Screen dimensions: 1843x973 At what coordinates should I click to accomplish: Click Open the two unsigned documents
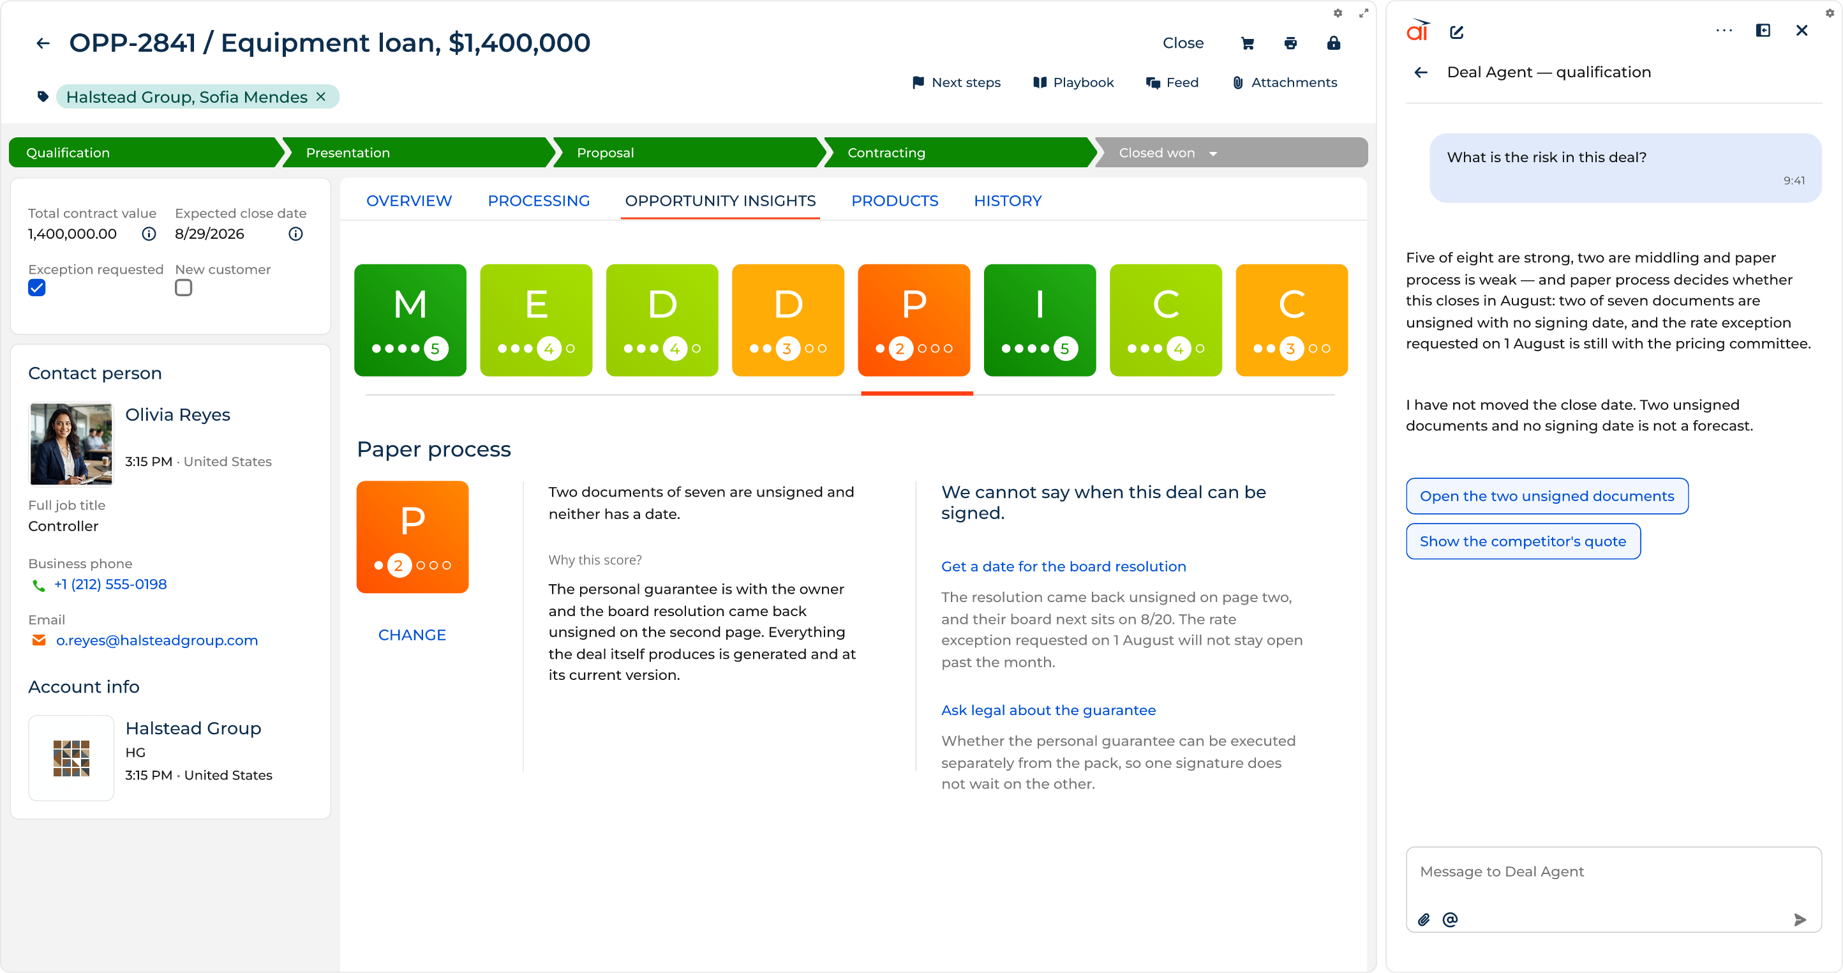tap(1547, 496)
